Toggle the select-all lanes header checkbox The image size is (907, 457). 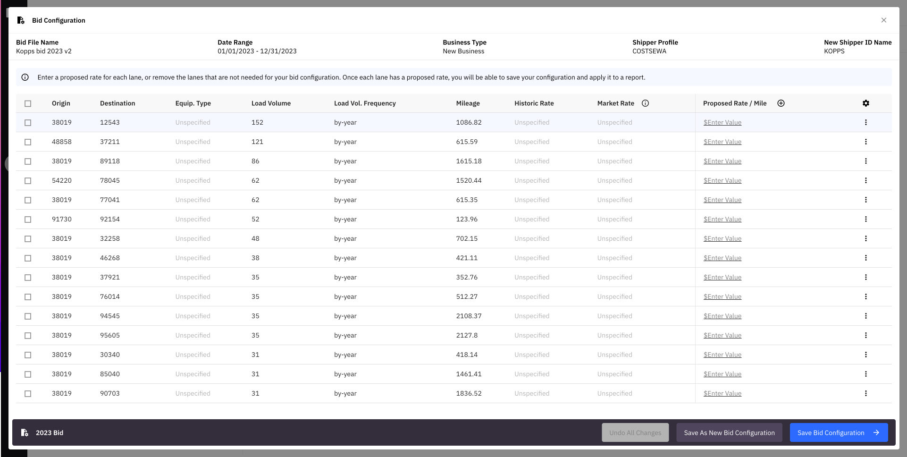(x=28, y=103)
